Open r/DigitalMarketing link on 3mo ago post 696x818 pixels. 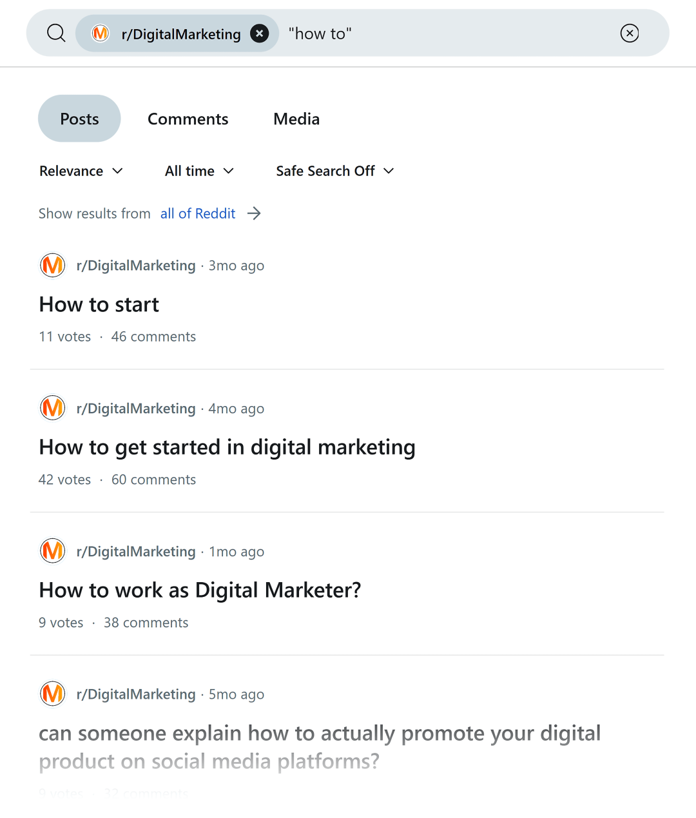pyautogui.click(x=136, y=266)
